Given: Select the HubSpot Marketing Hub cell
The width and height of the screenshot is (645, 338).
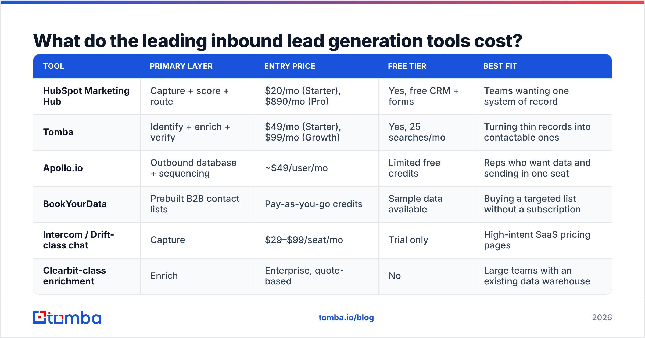Looking at the screenshot, I should [87, 96].
